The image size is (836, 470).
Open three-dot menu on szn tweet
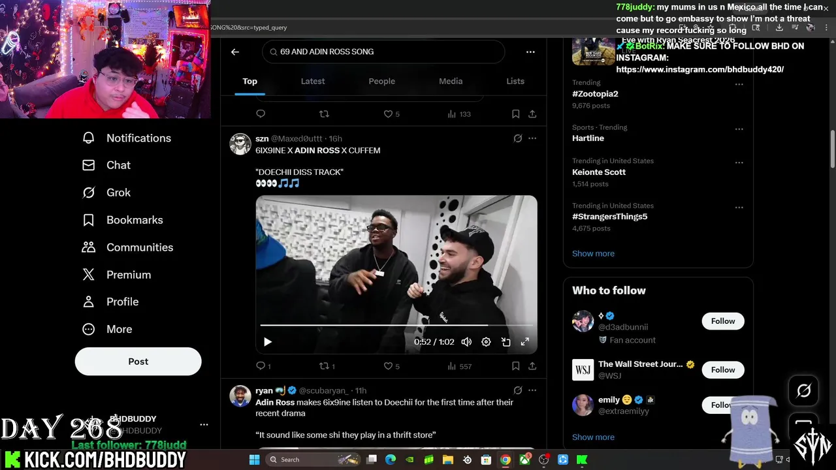532,138
